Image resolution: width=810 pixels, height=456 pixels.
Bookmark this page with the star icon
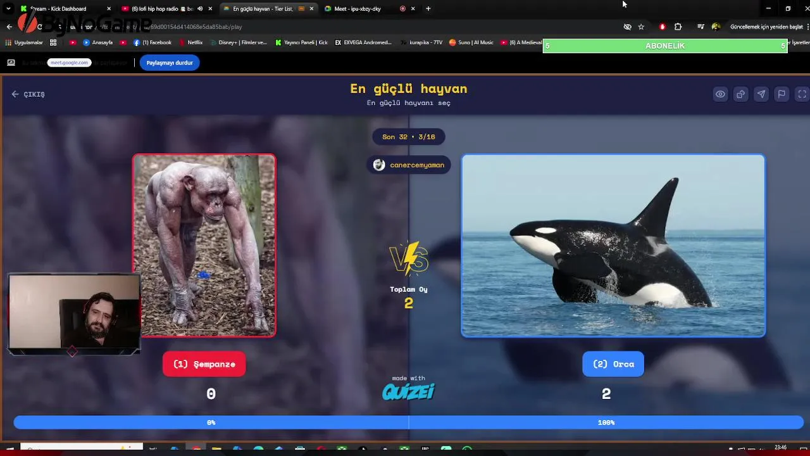pos(641,27)
